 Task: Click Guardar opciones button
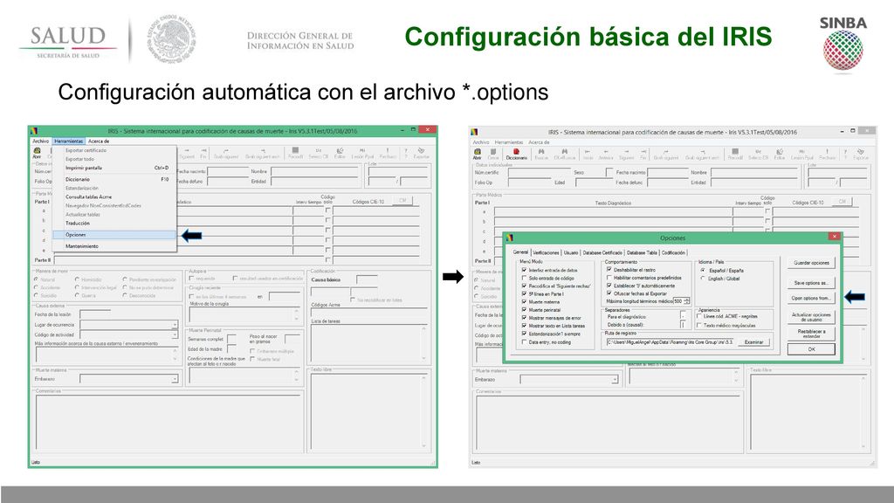(811, 263)
